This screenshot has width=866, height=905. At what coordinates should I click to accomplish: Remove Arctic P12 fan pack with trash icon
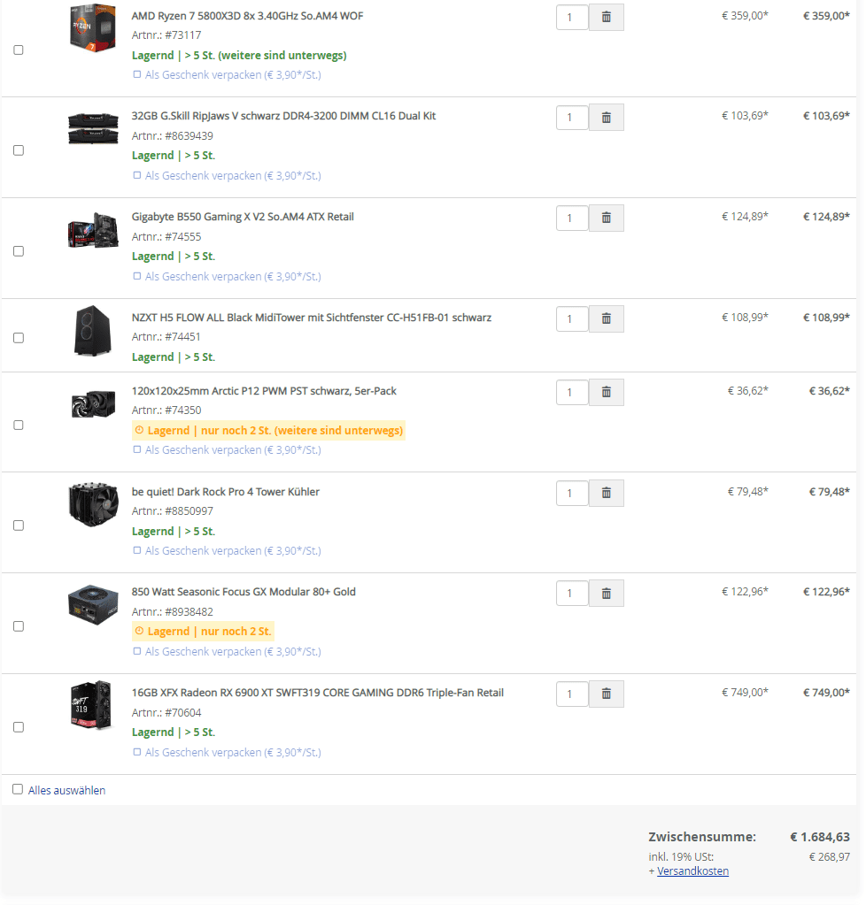point(606,393)
